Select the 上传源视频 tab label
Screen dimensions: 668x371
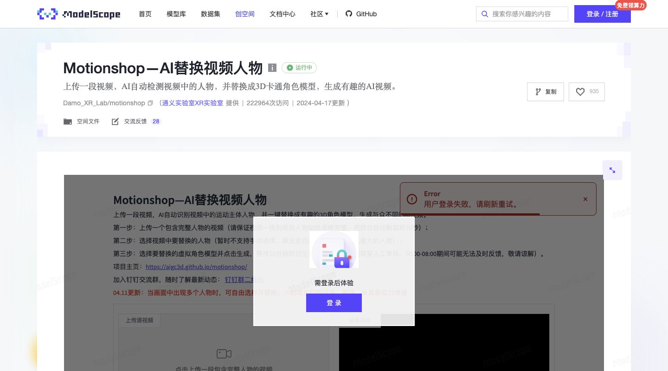coord(139,320)
